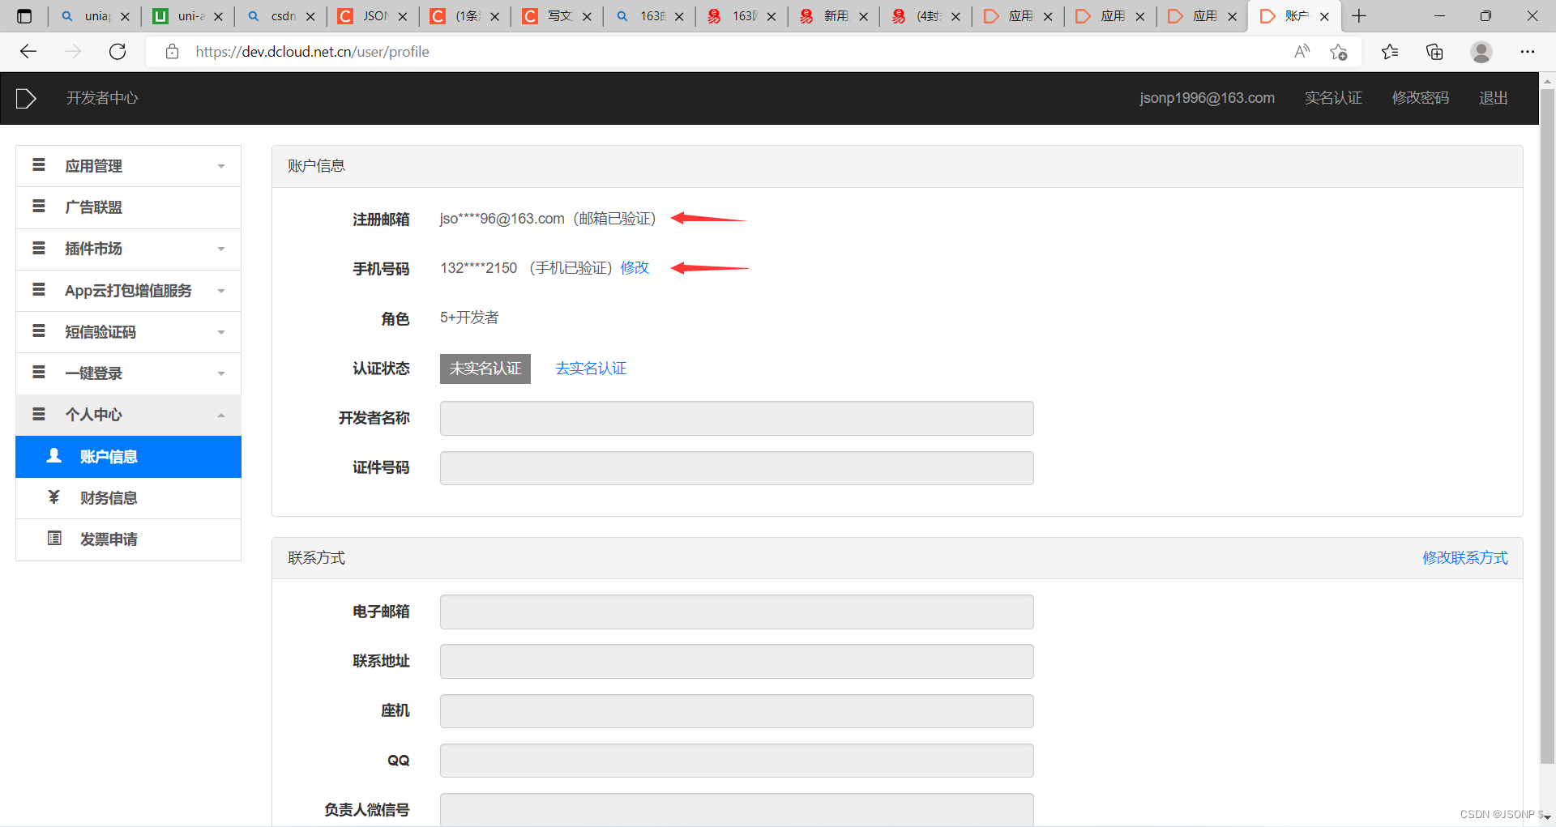Reload the page with refresh icon

tap(118, 52)
